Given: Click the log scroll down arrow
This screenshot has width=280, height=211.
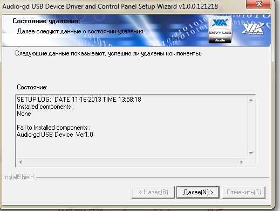Looking at the screenshot, I should point(251,153).
